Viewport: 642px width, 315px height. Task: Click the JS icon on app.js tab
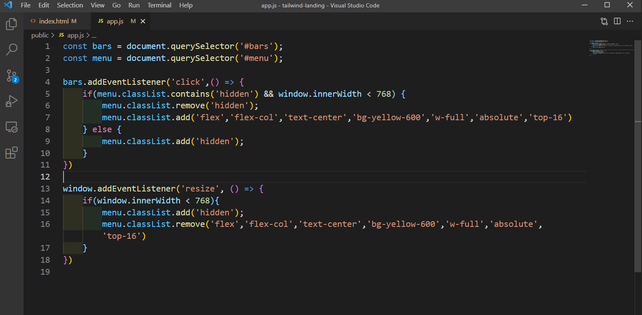[x=101, y=21]
